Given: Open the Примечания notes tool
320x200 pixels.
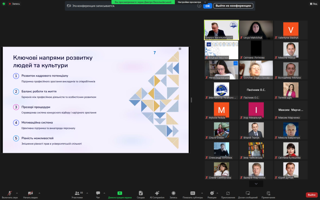Looking at the screenshot, I should pyautogui.click(x=268, y=193).
